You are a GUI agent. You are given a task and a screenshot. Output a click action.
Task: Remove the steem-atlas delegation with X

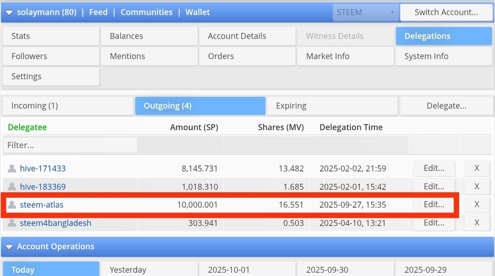point(477,205)
